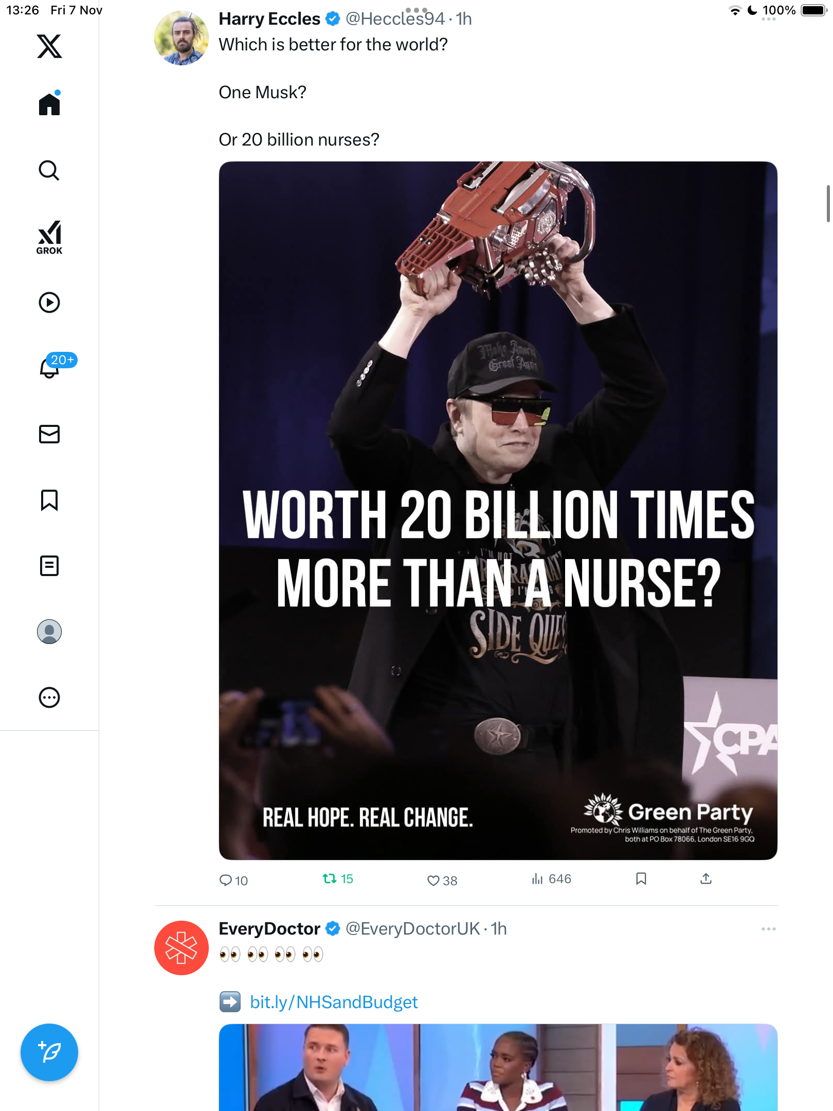Open the bit.ly/NHSandBudget link
Viewport: 833px width, 1111px height.
click(x=334, y=1002)
